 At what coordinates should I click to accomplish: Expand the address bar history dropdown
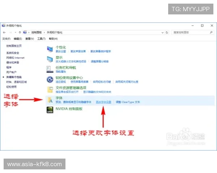click(162, 33)
